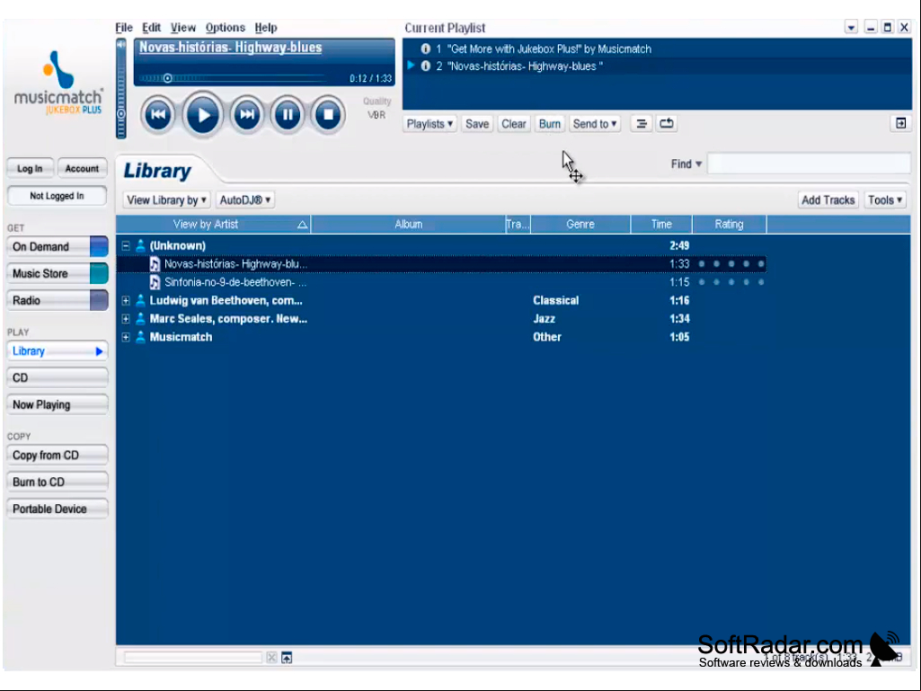Viewport: 921px width, 691px height.
Task: Click the track seek slider handle
Action: point(167,78)
